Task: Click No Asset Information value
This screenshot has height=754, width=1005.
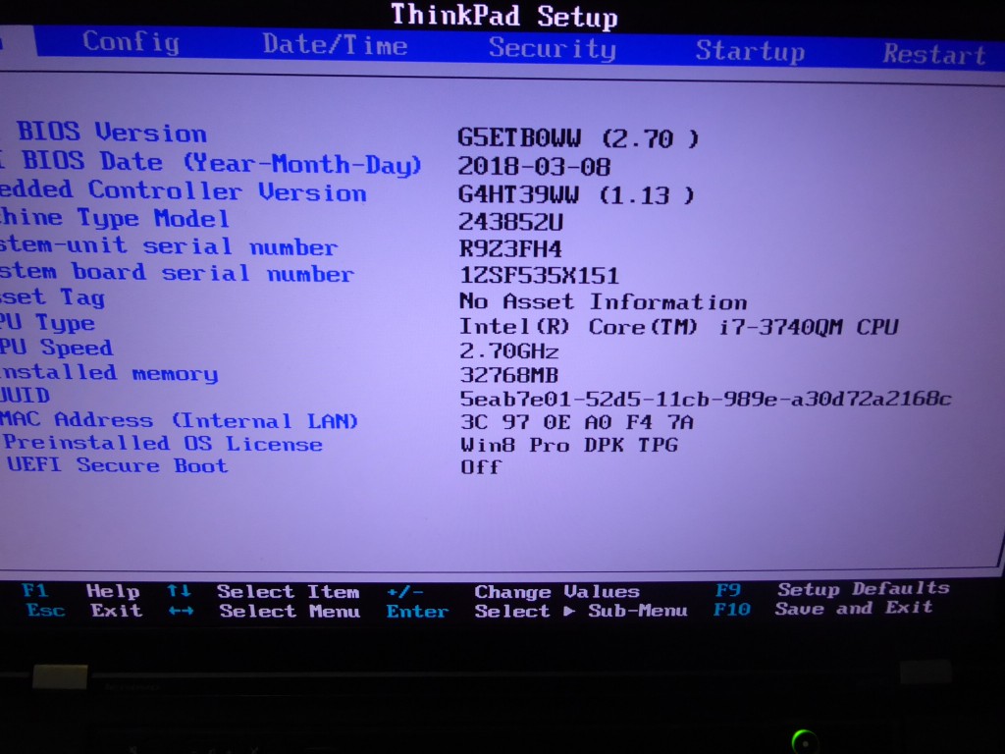Action: click(604, 301)
